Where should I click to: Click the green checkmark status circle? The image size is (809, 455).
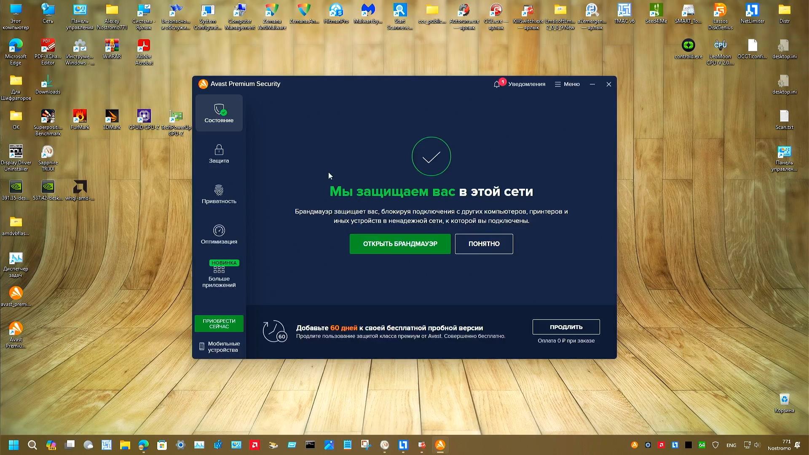point(431,156)
